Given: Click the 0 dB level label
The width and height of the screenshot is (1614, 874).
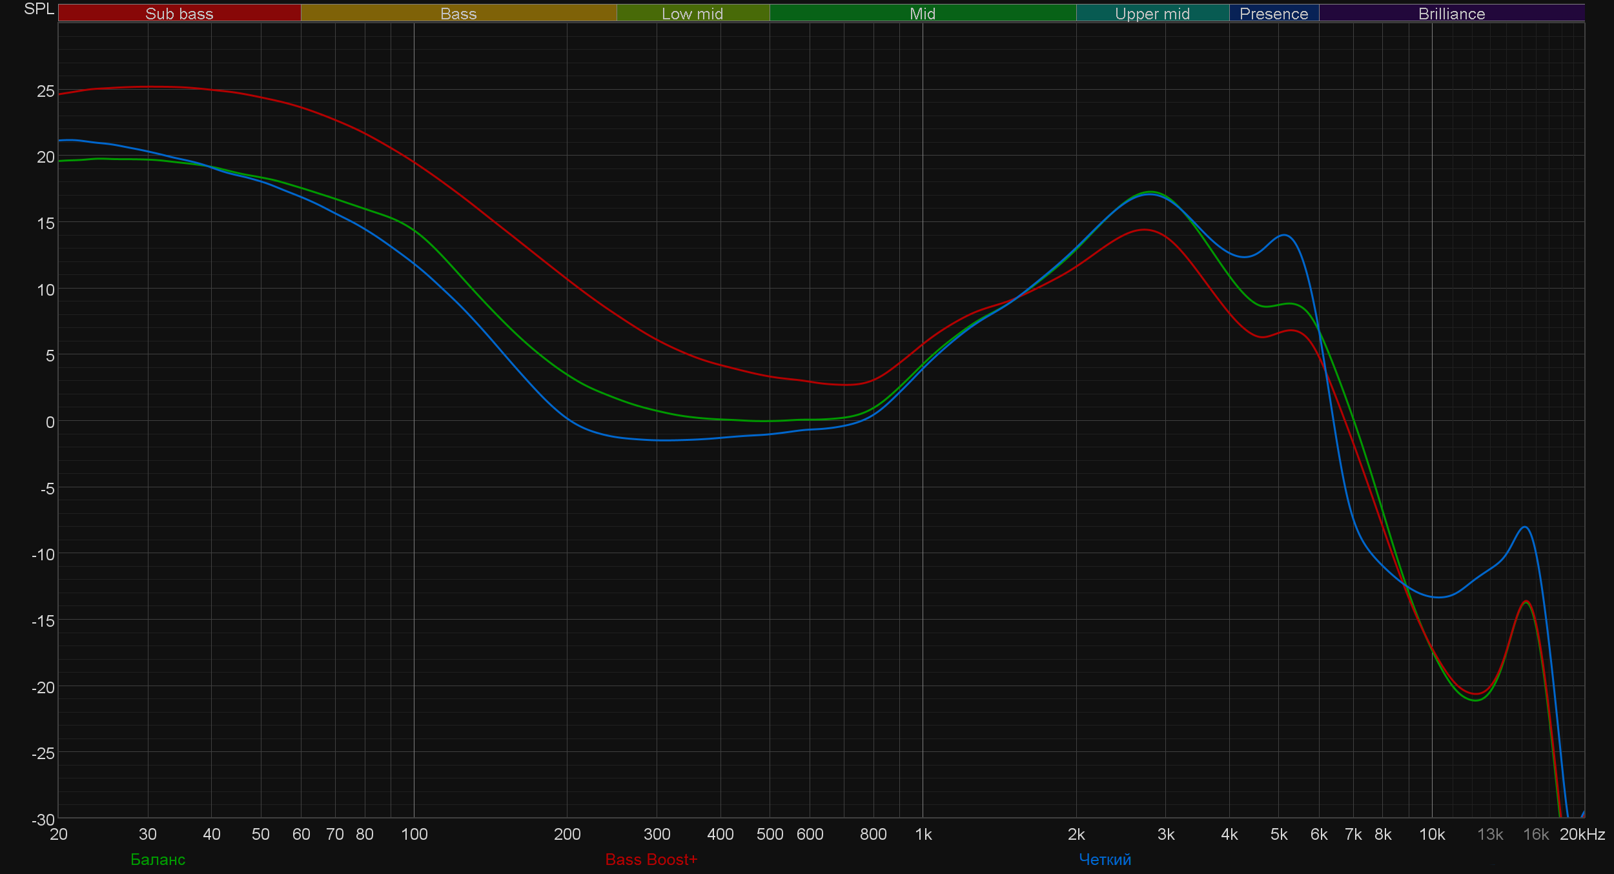Looking at the screenshot, I should click(50, 422).
